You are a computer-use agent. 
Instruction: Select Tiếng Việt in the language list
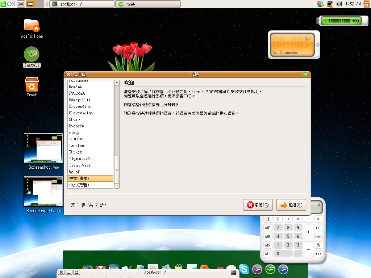click(90, 165)
